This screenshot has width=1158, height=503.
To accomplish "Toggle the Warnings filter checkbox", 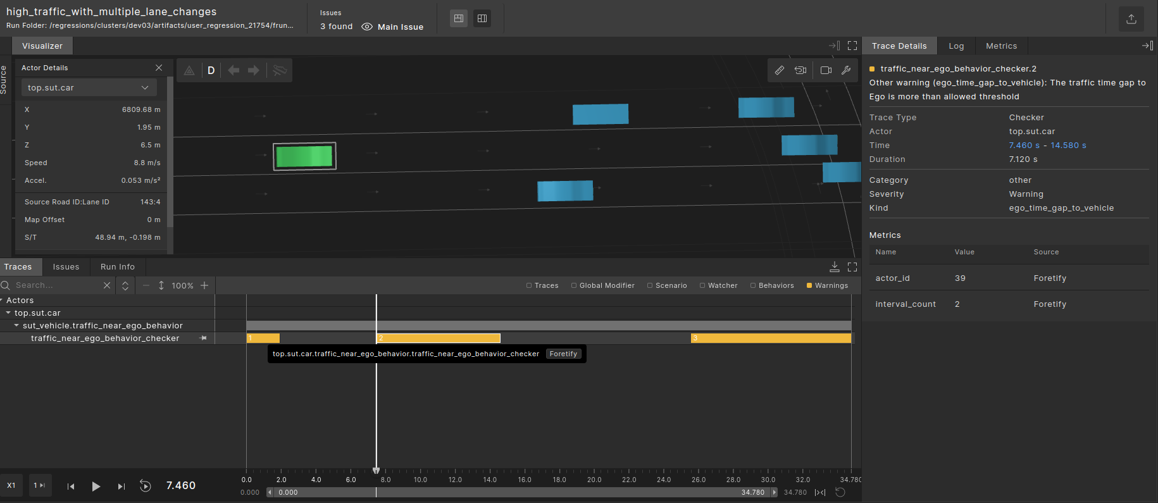I will (809, 285).
